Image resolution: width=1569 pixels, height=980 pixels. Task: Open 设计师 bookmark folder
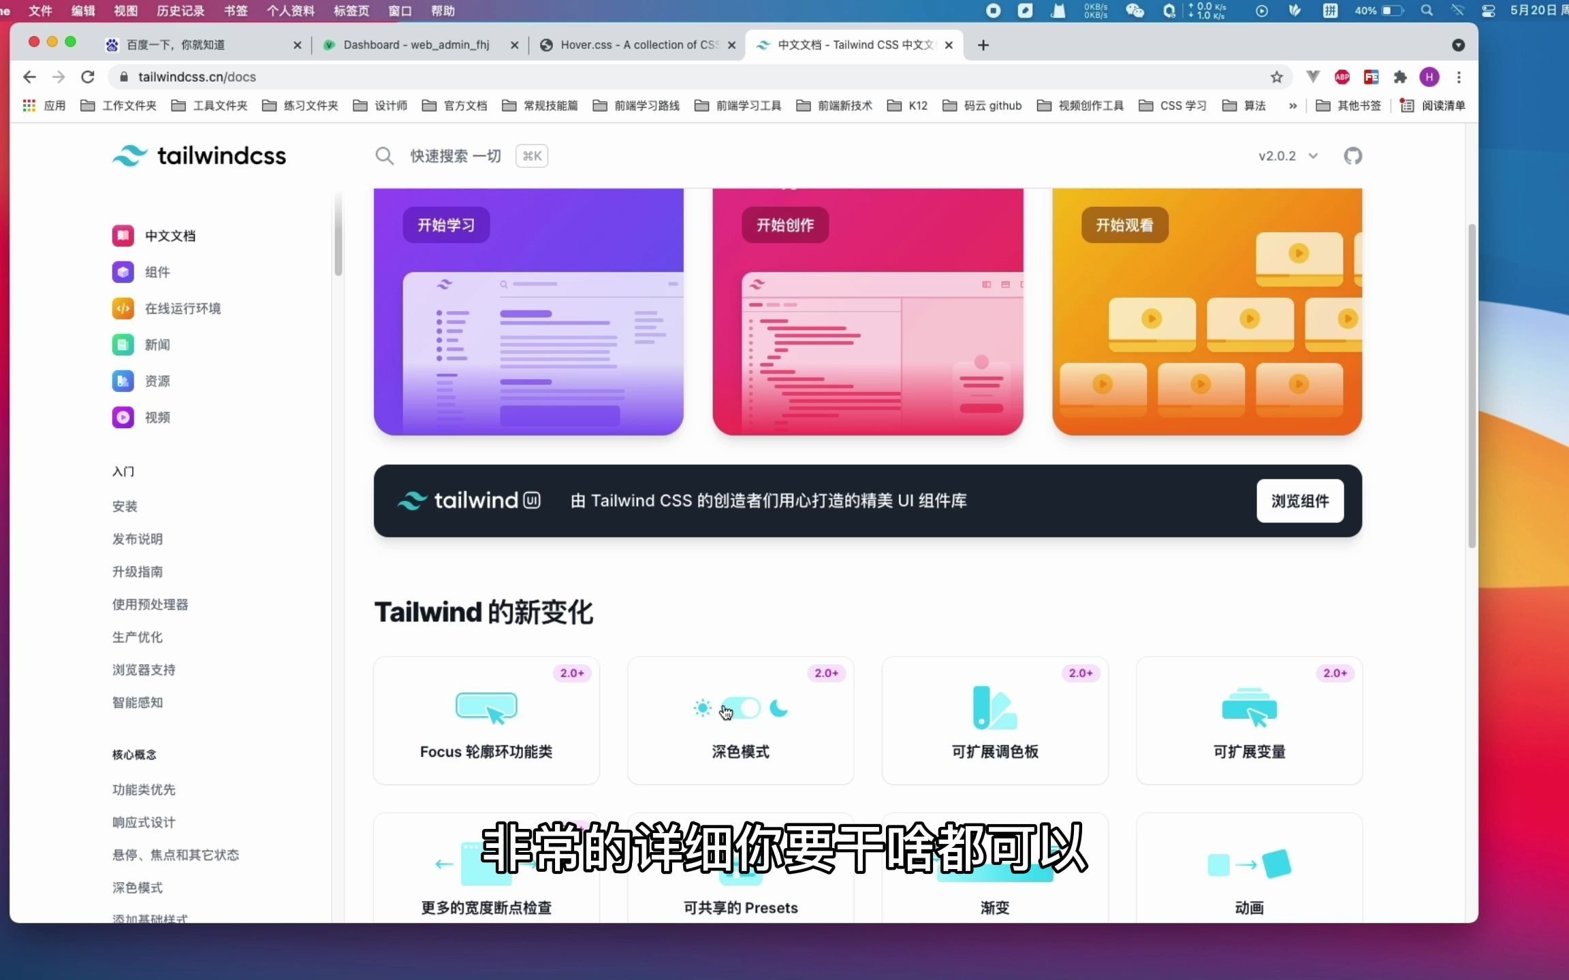[380, 105]
